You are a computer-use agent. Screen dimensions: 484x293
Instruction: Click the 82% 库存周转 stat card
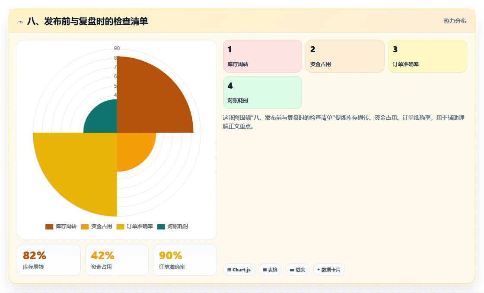pos(49,260)
